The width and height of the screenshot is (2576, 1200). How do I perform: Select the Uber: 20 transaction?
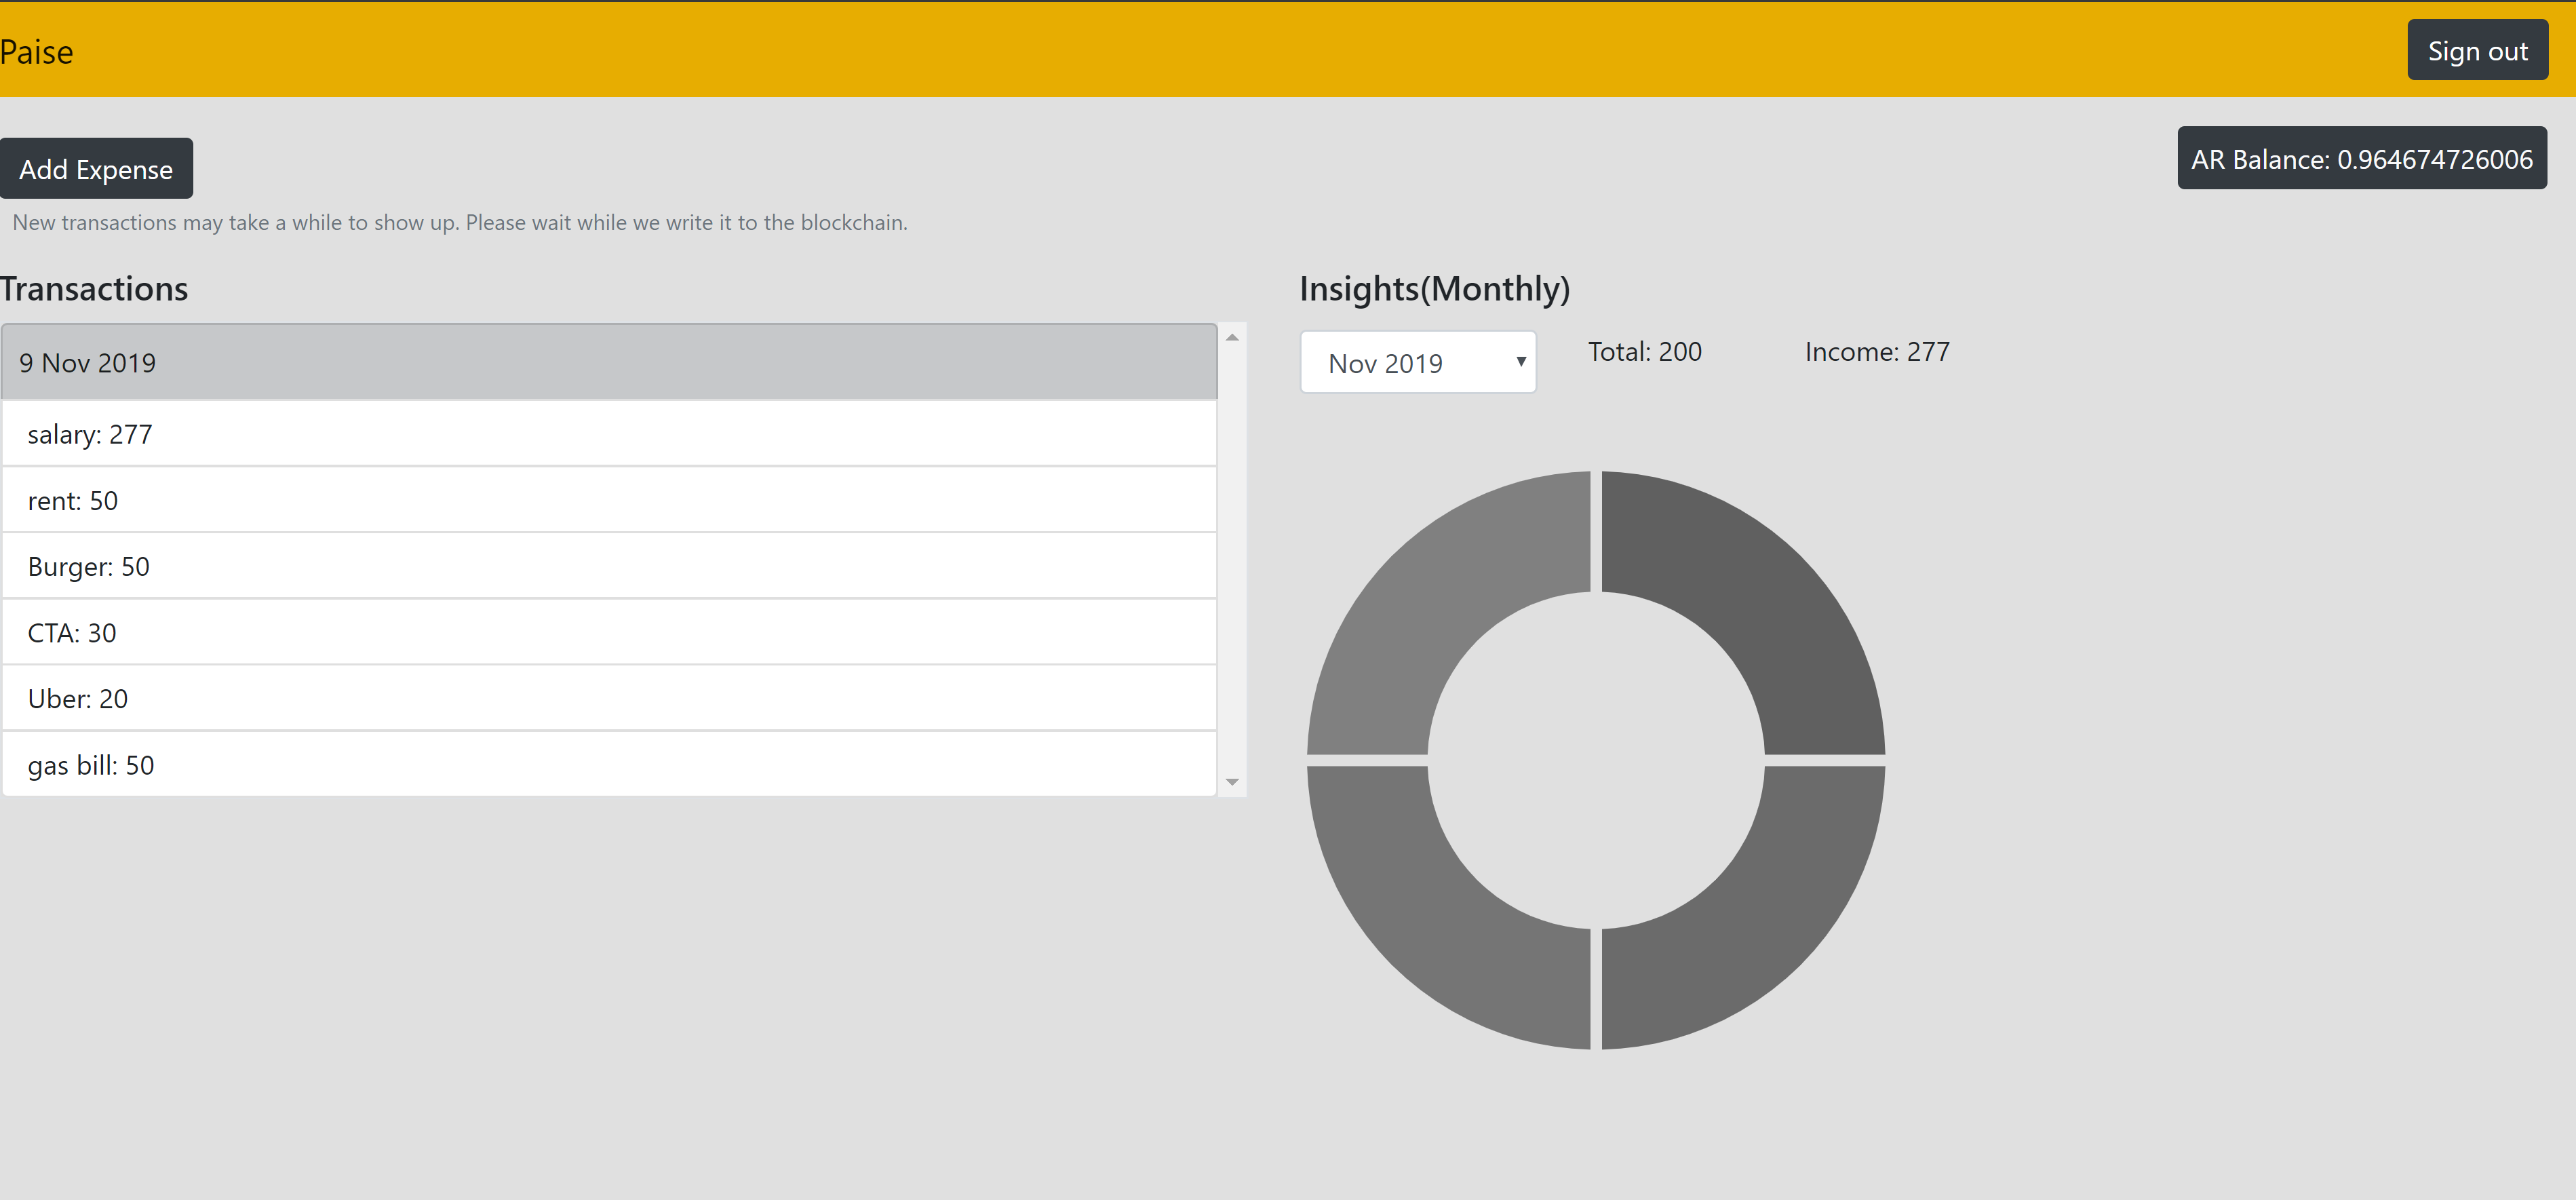[x=608, y=699]
